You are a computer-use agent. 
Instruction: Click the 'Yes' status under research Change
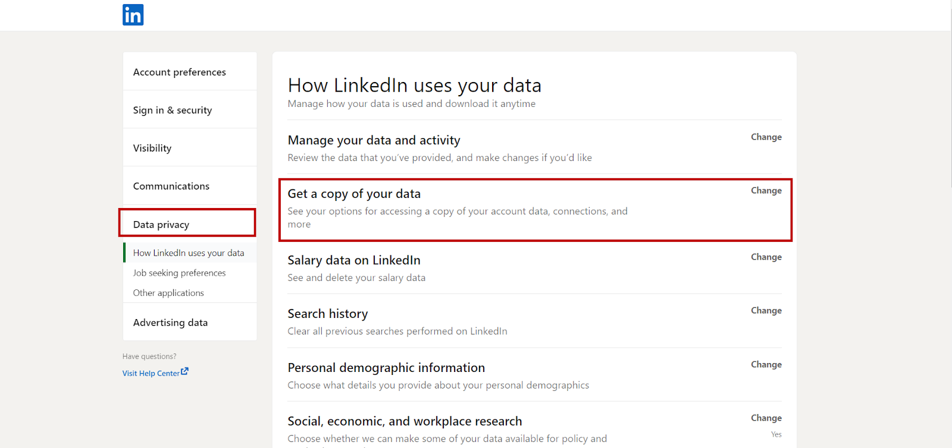click(776, 434)
